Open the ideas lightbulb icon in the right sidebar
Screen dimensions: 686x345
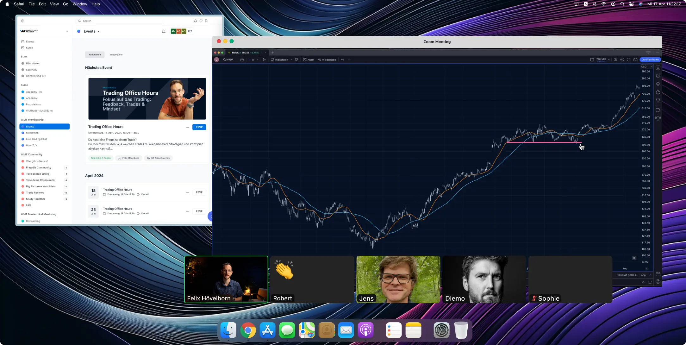658,100
